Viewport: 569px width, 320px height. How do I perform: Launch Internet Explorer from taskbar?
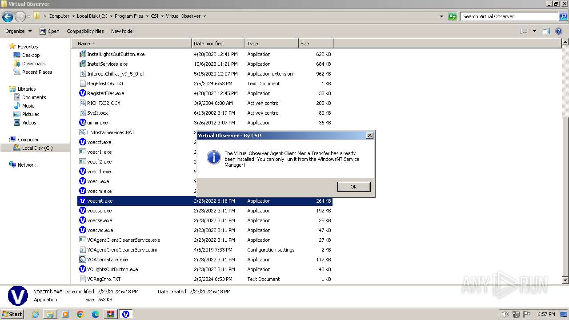tap(35, 314)
